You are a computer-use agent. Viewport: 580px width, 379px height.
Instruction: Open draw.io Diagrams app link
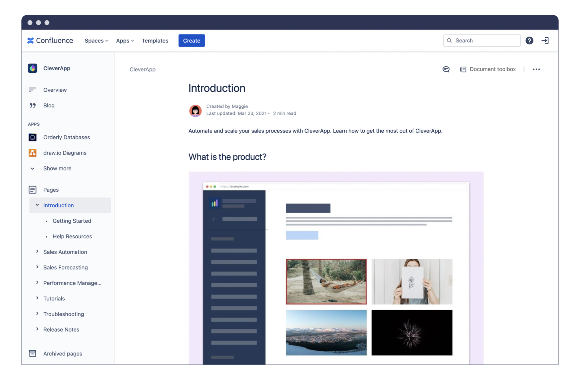[65, 153]
